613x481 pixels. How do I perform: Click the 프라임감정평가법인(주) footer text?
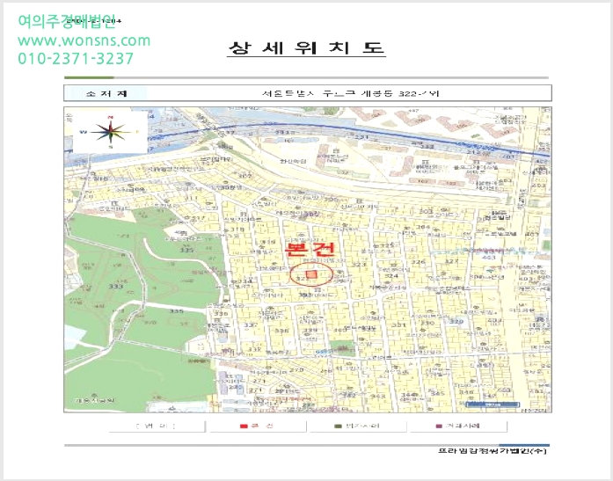pos(493,451)
